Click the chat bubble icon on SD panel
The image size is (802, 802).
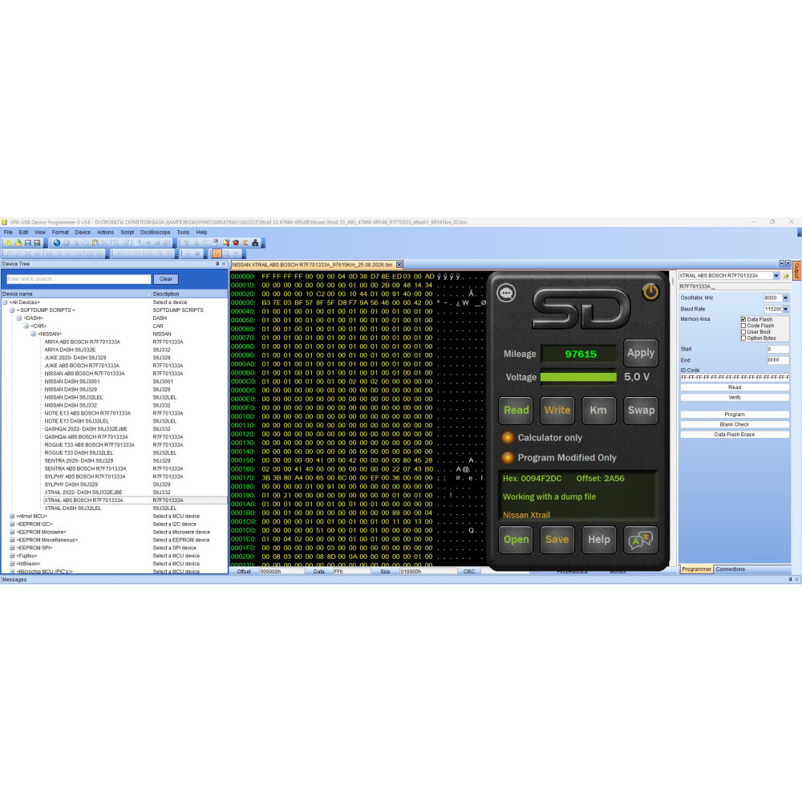click(506, 293)
